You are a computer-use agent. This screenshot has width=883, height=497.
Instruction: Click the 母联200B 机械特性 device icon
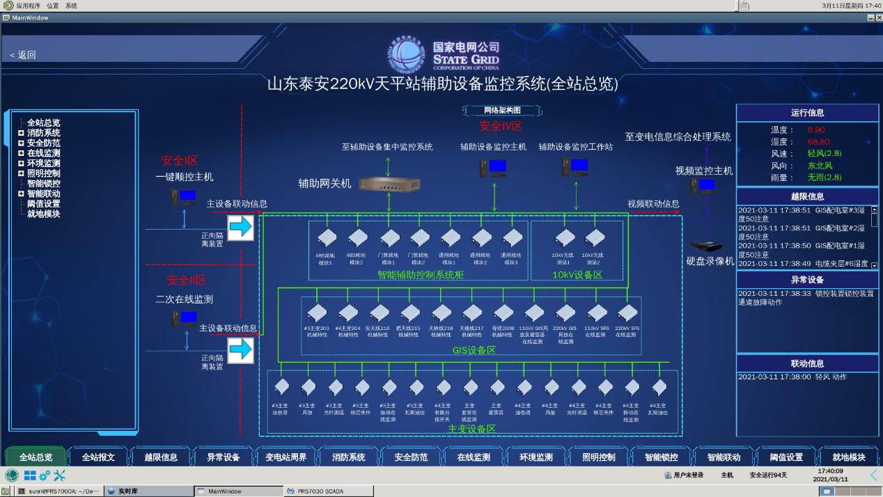point(503,313)
